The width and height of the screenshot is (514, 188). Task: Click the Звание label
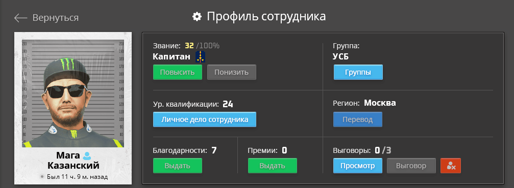pos(167,46)
